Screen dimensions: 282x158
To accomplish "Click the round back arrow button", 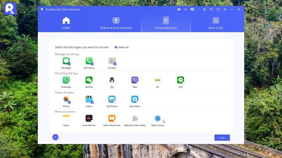I will pos(56,137).
